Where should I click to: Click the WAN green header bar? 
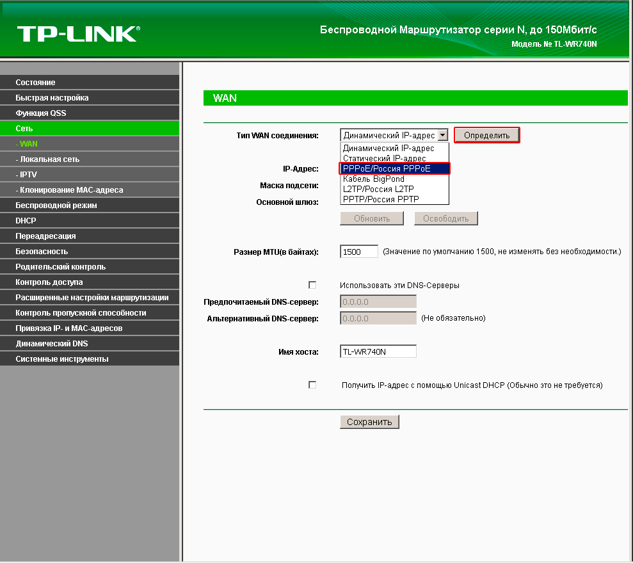(x=415, y=98)
